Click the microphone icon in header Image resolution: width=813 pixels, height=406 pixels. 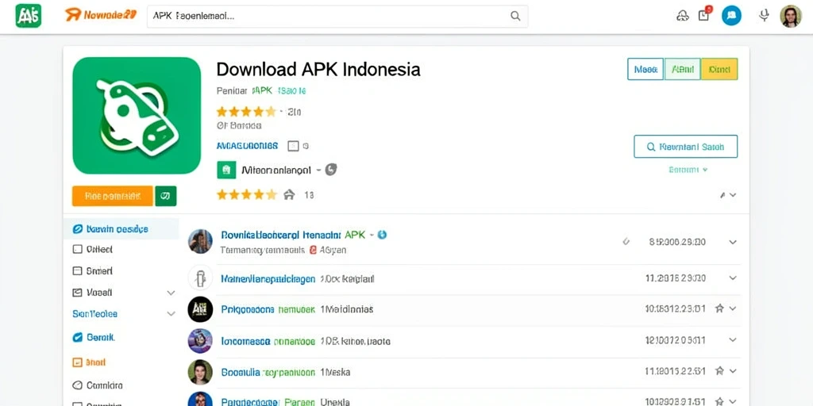coord(763,16)
